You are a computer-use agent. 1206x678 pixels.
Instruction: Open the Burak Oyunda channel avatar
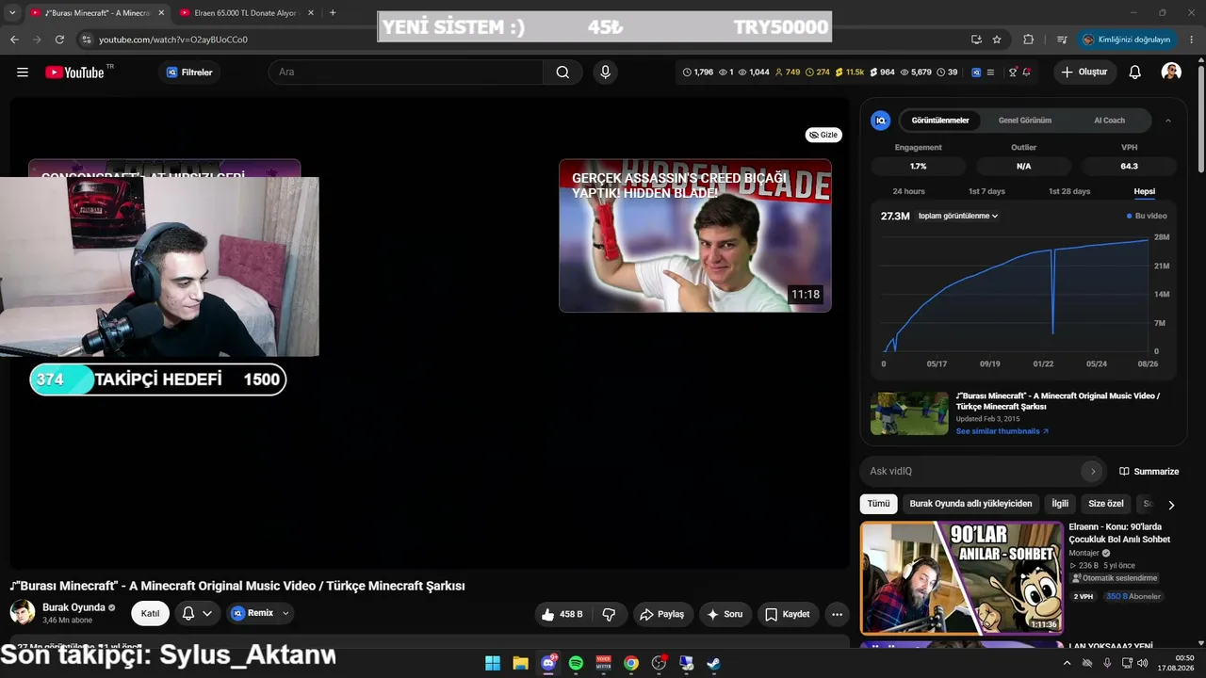pyautogui.click(x=23, y=613)
